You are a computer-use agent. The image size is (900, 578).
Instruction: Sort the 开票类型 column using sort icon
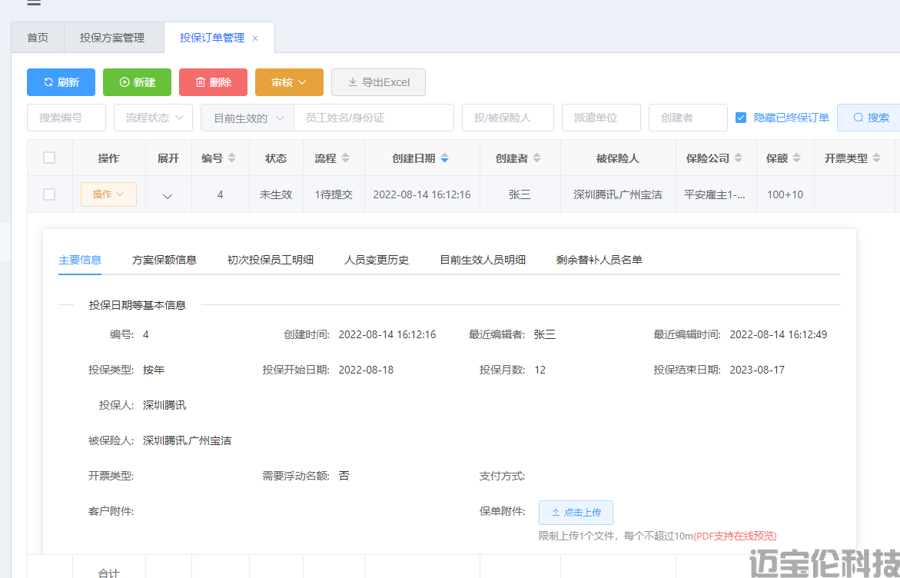tap(876, 158)
